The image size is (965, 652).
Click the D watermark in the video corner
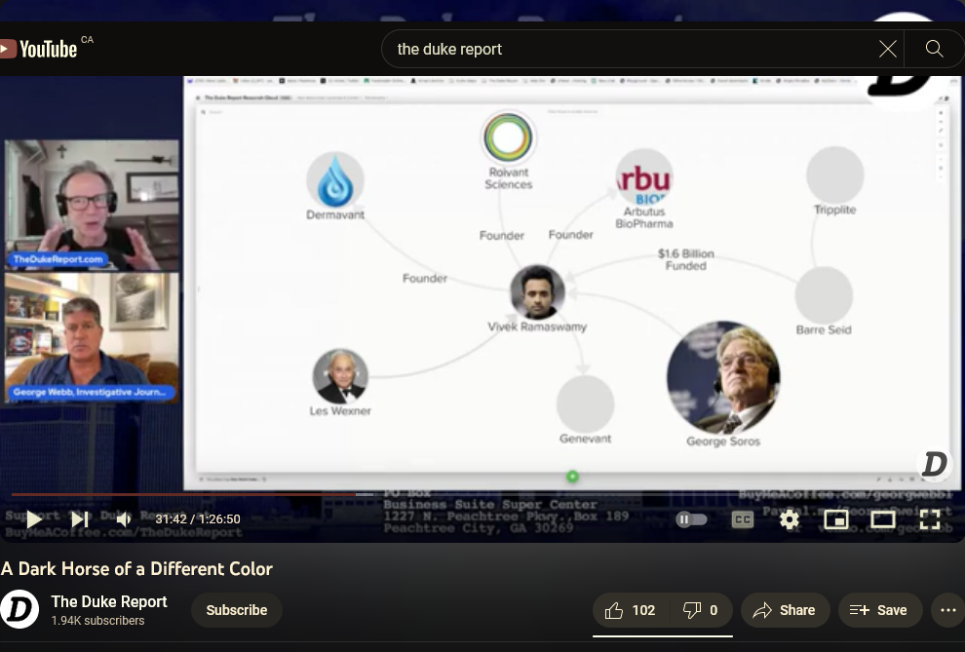pos(935,464)
